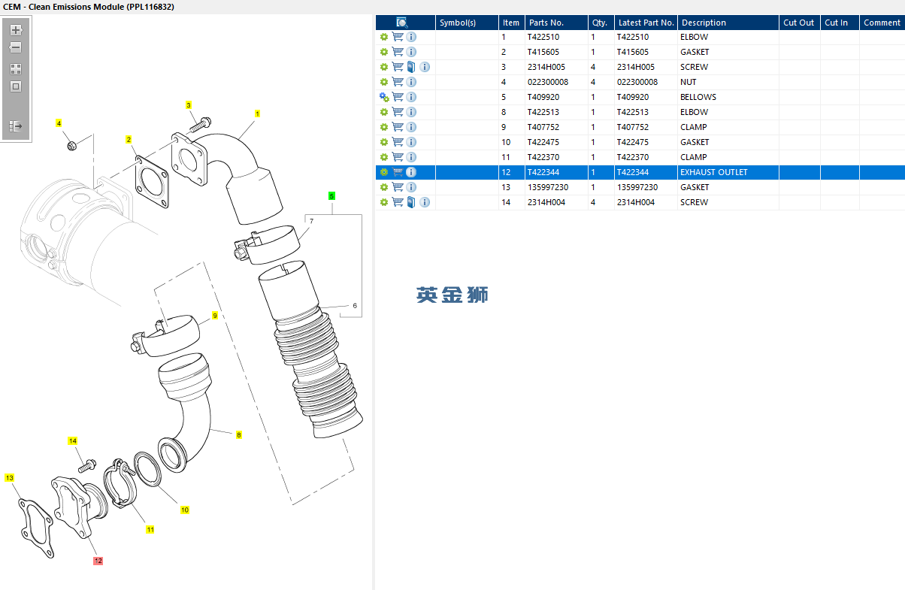Show info for CLAMP T422370
Image resolution: width=905 pixels, height=590 pixels.
pyautogui.click(x=411, y=157)
